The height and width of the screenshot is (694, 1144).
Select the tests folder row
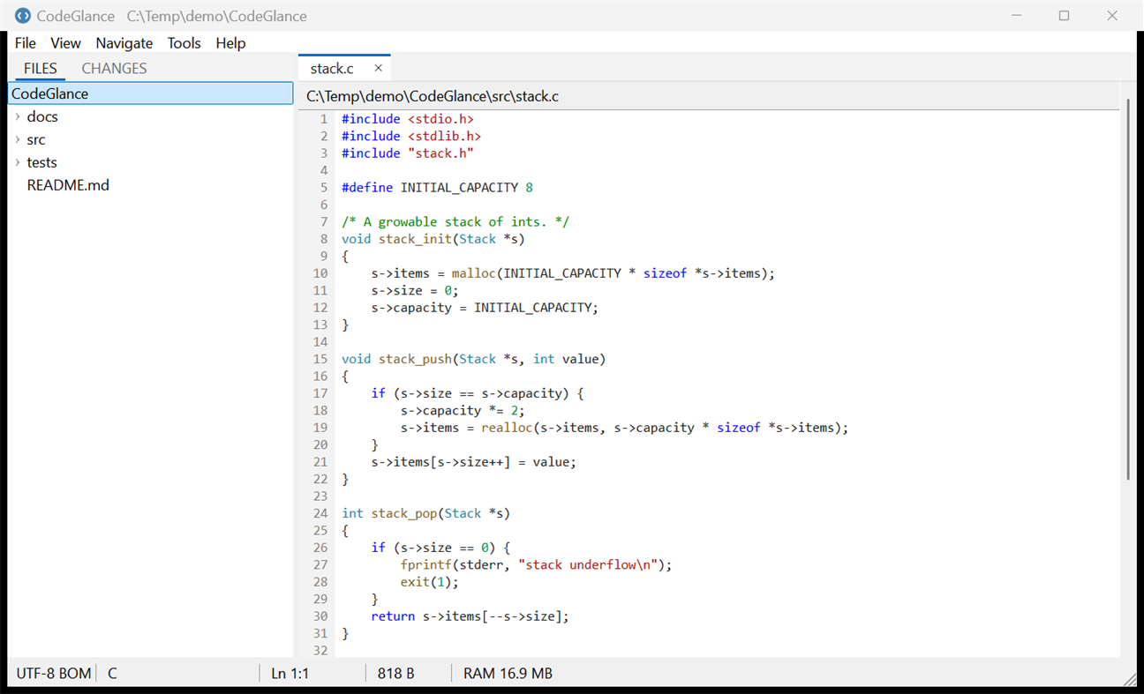(151, 162)
